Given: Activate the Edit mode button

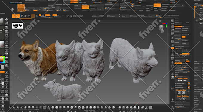Looking at the screenshot, I should 14,16.
